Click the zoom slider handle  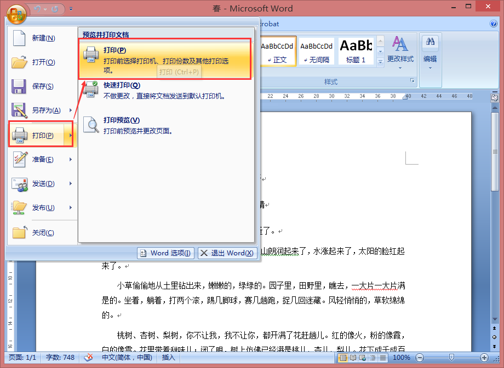(x=451, y=358)
